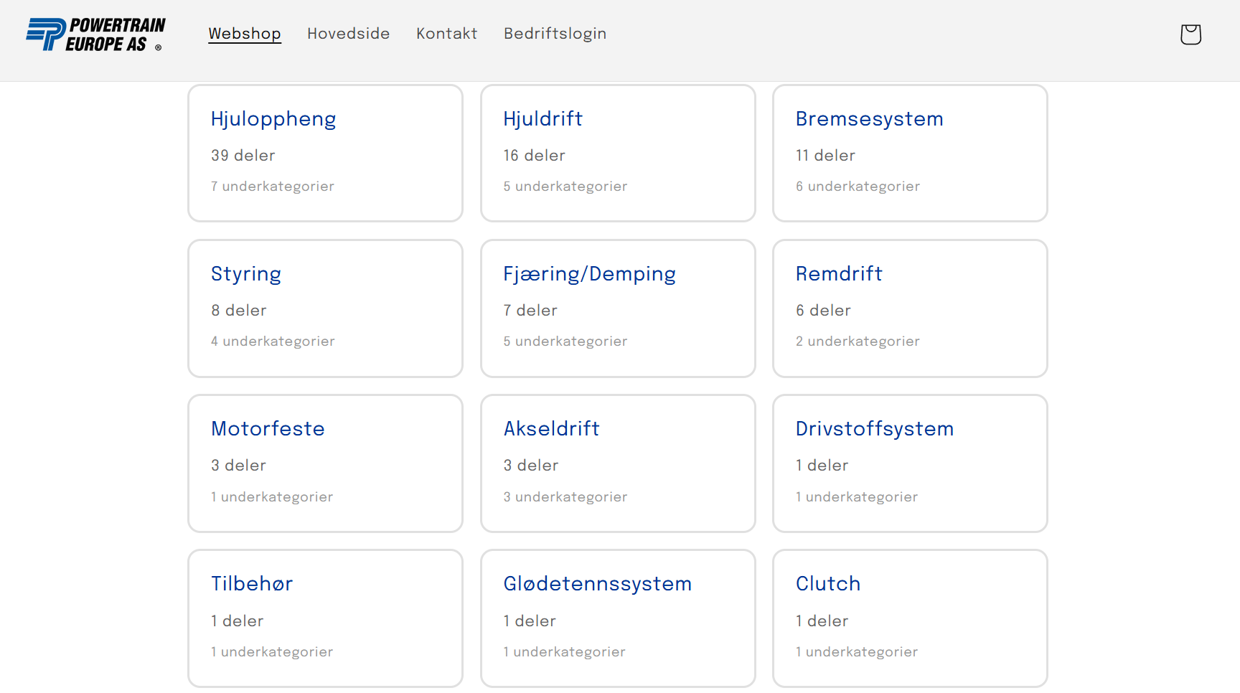Click "3 deler" in the Akseldrift card

532,466
